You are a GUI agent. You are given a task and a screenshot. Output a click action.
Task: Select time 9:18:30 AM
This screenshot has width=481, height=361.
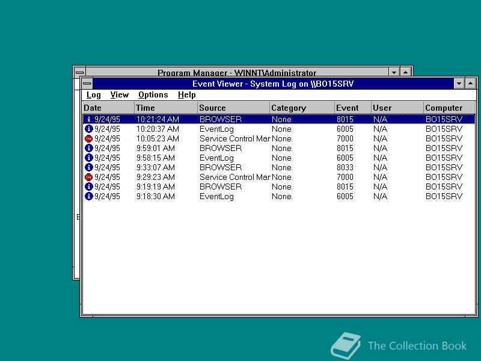pyautogui.click(x=156, y=196)
